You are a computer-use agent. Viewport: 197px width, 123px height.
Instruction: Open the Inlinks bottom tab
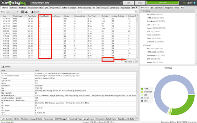16,119
